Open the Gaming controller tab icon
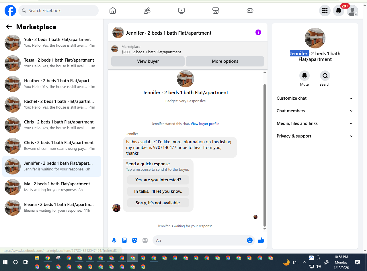Image resolution: width=367 pixels, height=271 pixels. point(250,11)
